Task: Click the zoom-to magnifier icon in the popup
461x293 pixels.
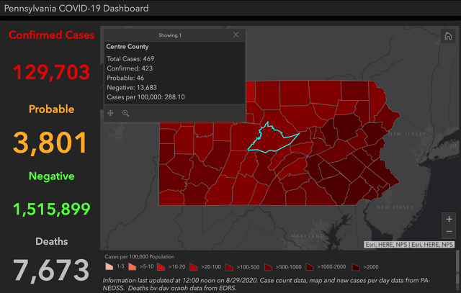Action: coord(125,113)
